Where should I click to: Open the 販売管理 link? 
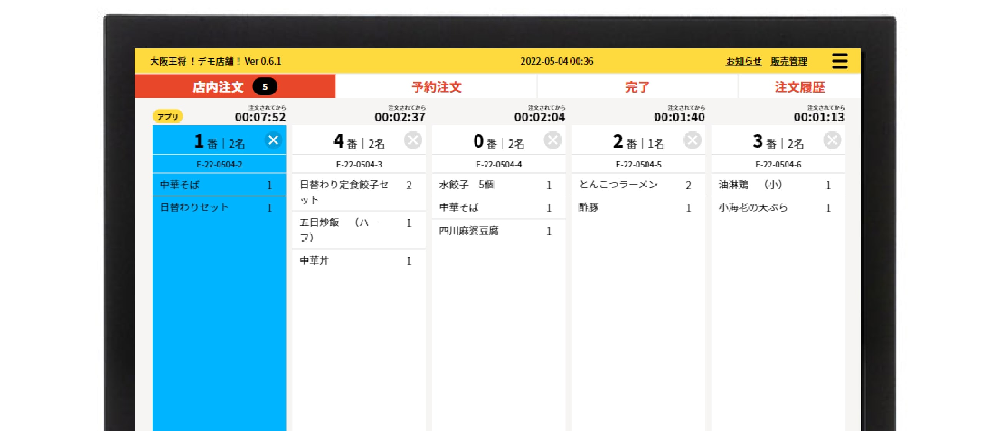pos(789,61)
